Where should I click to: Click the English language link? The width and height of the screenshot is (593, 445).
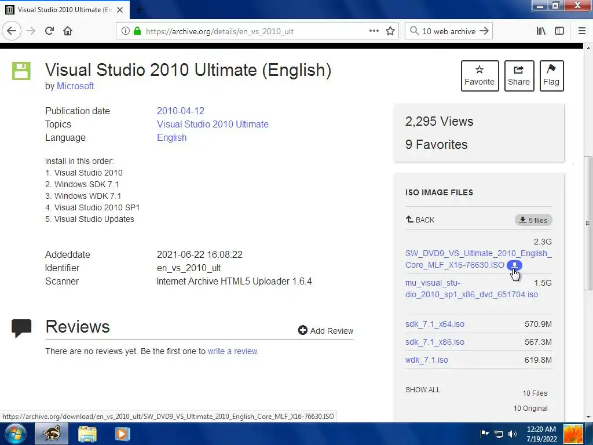(171, 138)
